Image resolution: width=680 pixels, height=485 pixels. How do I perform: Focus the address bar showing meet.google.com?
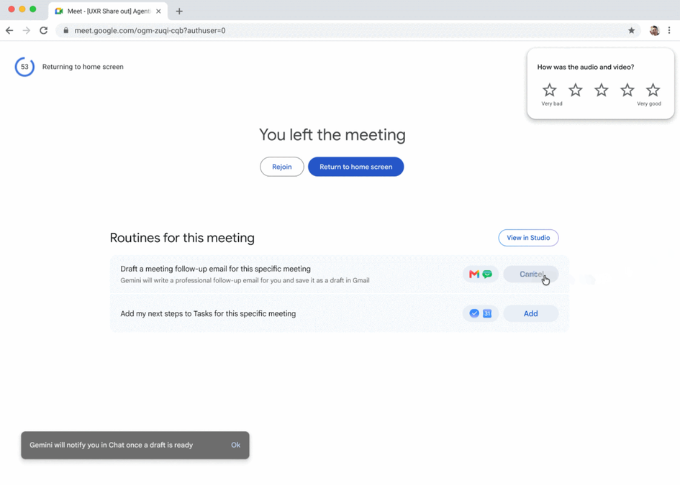coord(348,30)
